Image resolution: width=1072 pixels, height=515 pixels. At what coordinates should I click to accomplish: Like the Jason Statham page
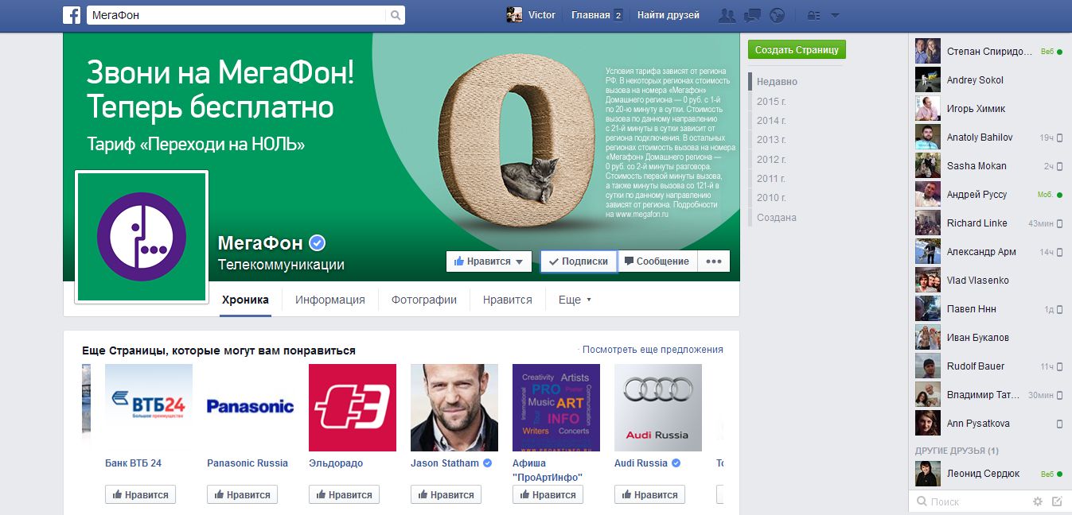click(x=446, y=494)
